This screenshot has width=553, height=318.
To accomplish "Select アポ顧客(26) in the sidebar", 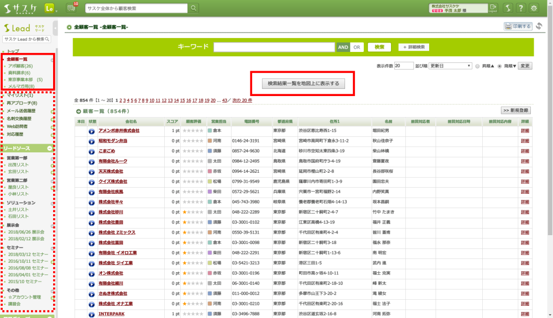I will [20, 66].
